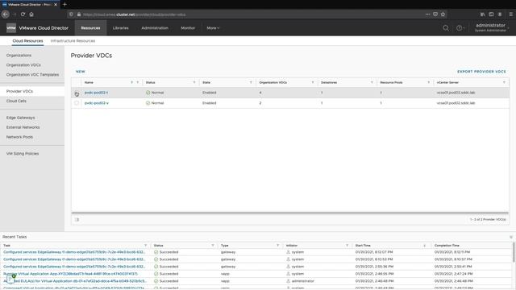Open the first provider VDC name link
The height and width of the screenshot is (290, 516).
96,93
